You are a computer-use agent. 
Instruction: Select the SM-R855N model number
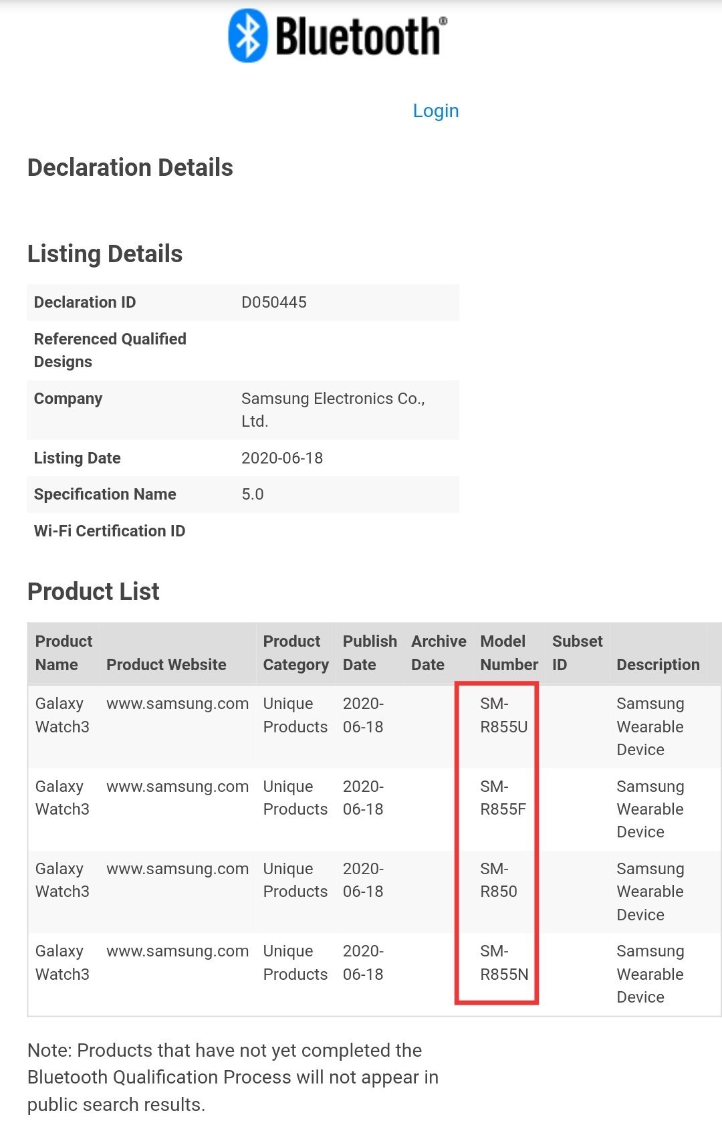tap(503, 962)
